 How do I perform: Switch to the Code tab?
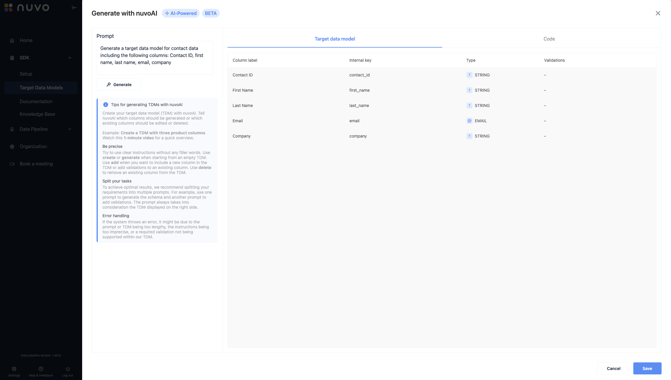coord(549,39)
